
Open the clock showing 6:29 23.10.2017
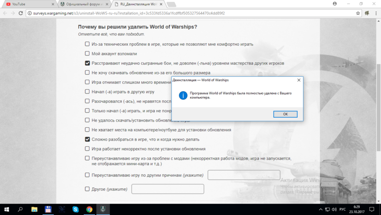[356, 209]
